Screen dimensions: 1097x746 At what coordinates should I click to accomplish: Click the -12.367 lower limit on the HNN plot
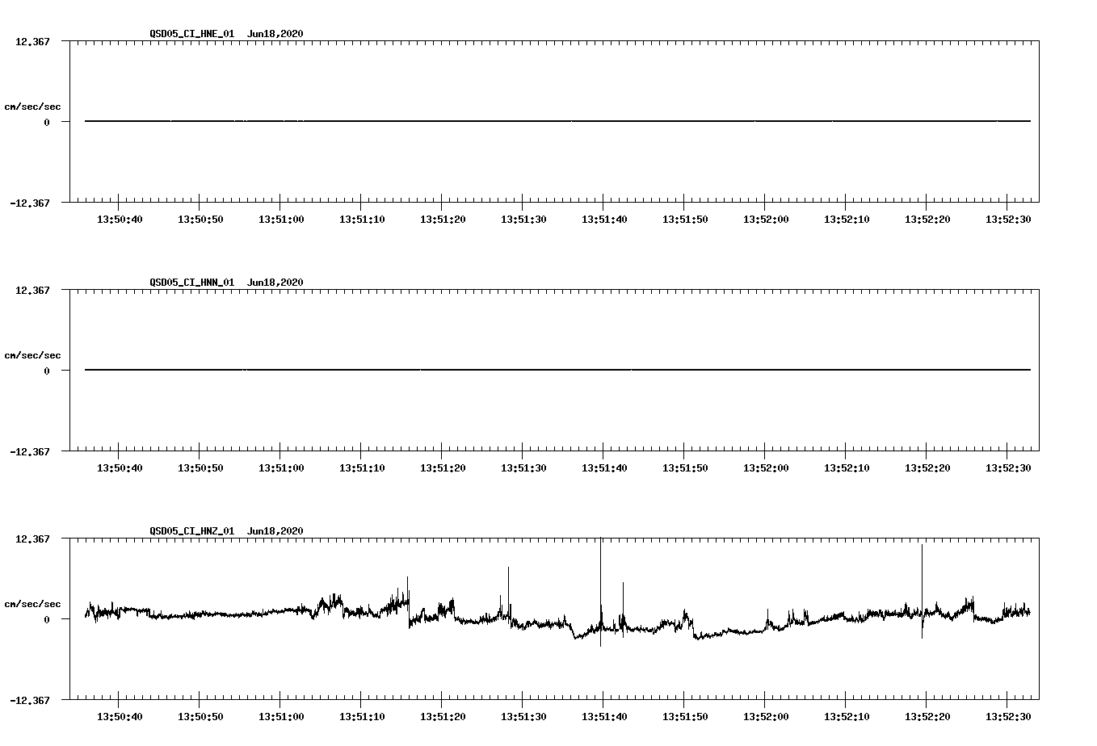pos(29,452)
